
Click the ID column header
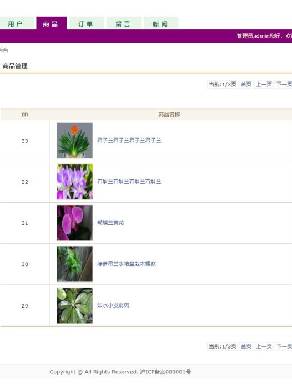(x=25, y=115)
